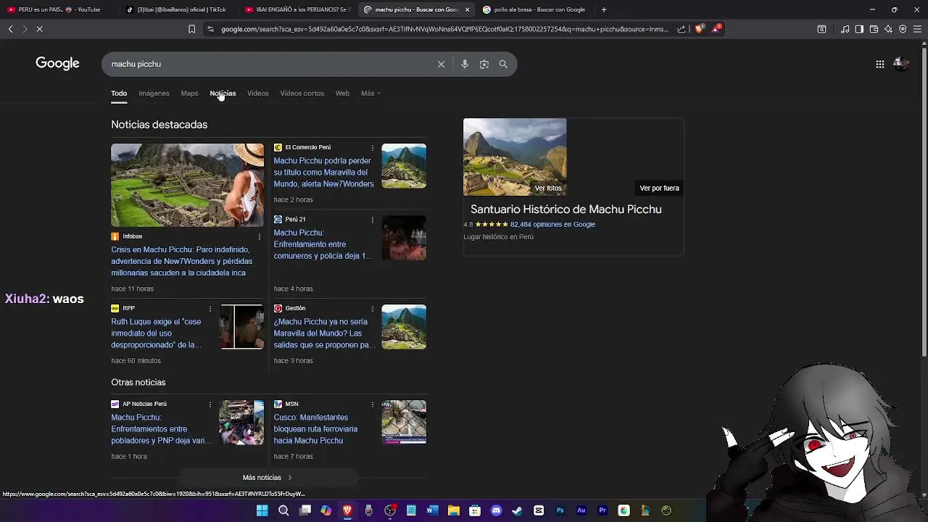Open Brave main hamburger menu

[x=917, y=29]
